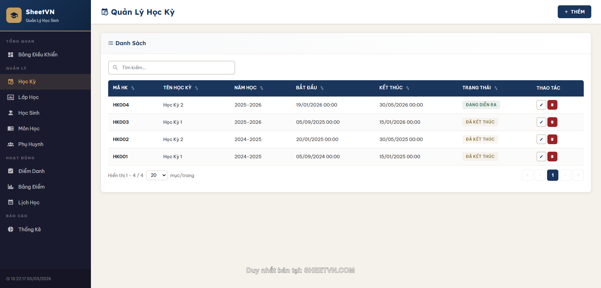Image resolution: width=601 pixels, height=288 pixels.
Task: Open the items per page dropdown
Action: pos(157,175)
